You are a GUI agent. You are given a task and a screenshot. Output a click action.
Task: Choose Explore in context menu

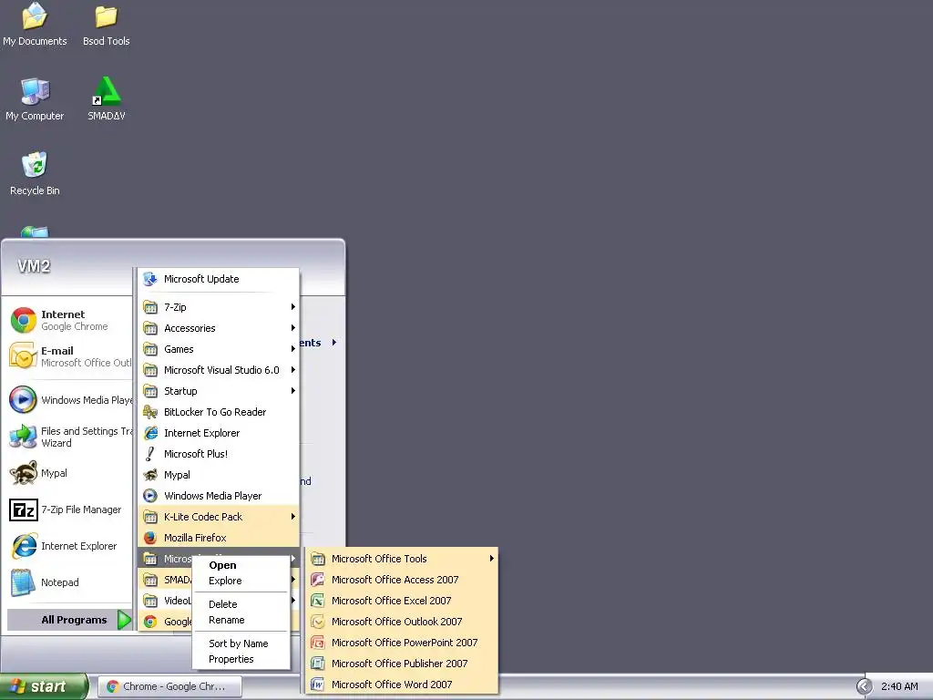pos(241,581)
